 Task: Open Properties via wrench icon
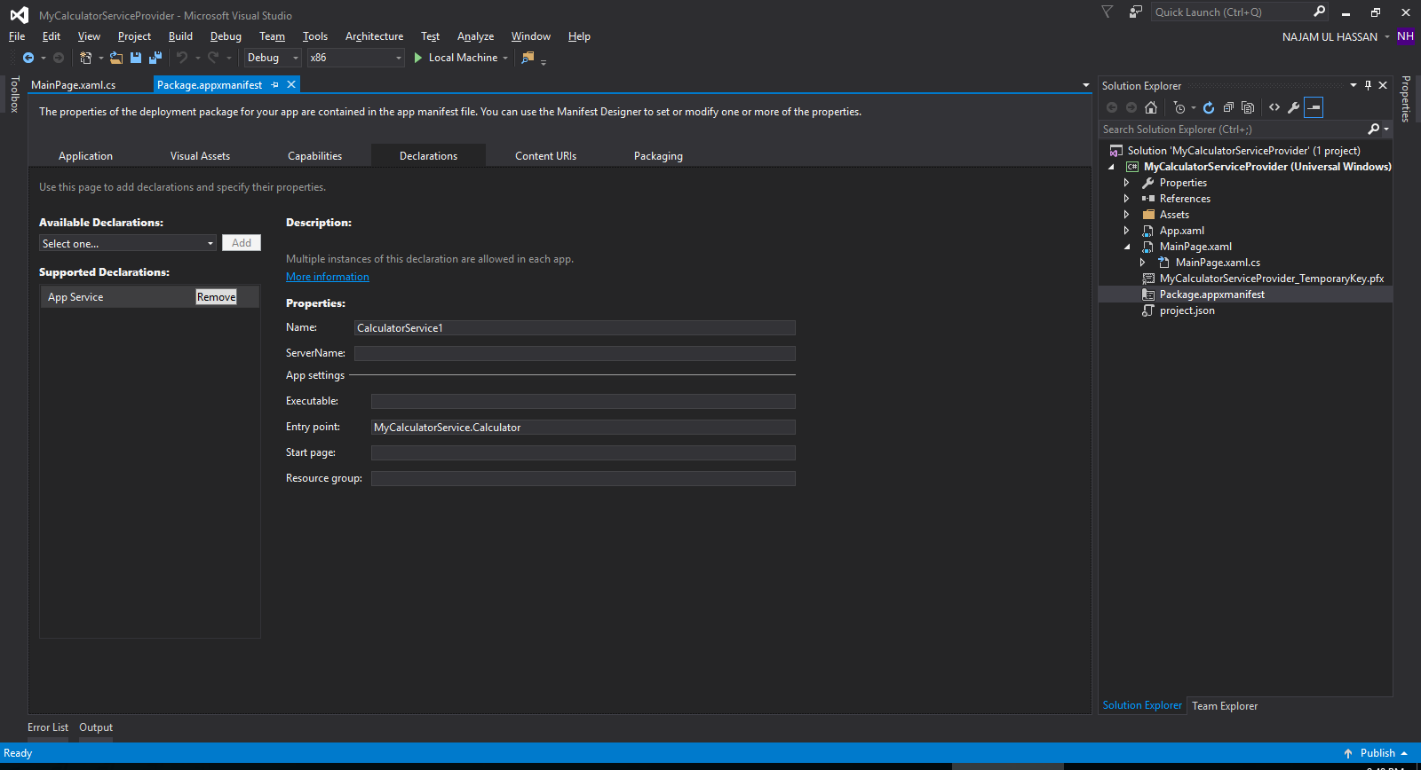(x=1294, y=107)
